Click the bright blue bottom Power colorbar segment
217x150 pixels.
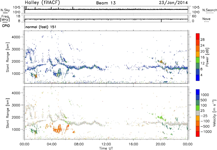(x=198, y=78)
